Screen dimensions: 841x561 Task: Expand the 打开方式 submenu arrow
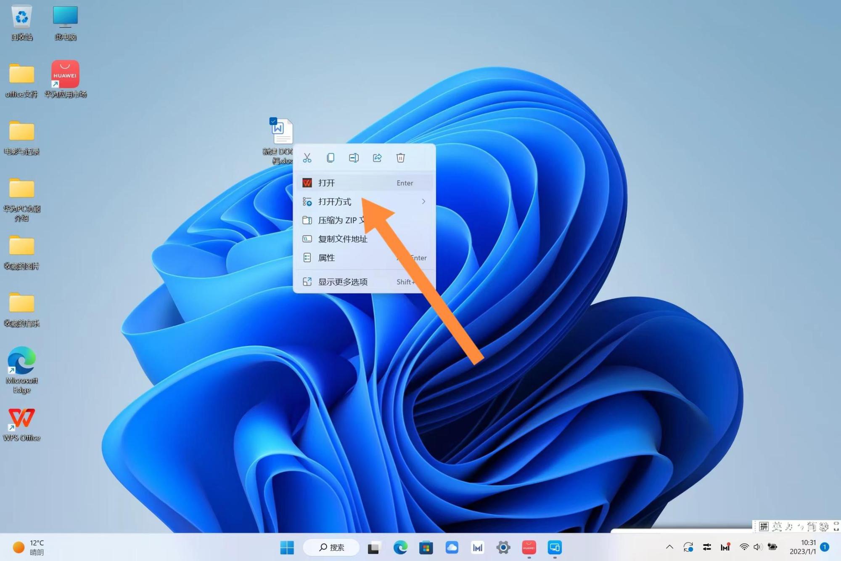point(423,202)
